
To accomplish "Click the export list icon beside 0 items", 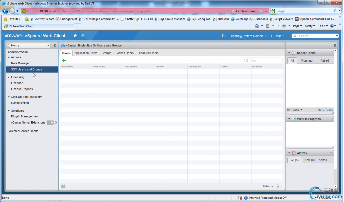I will coord(278,186).
